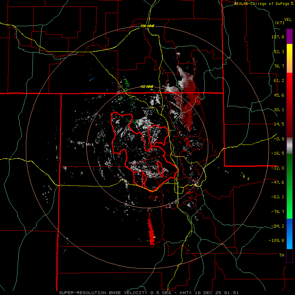Select the 92.3 legend value

279,51
